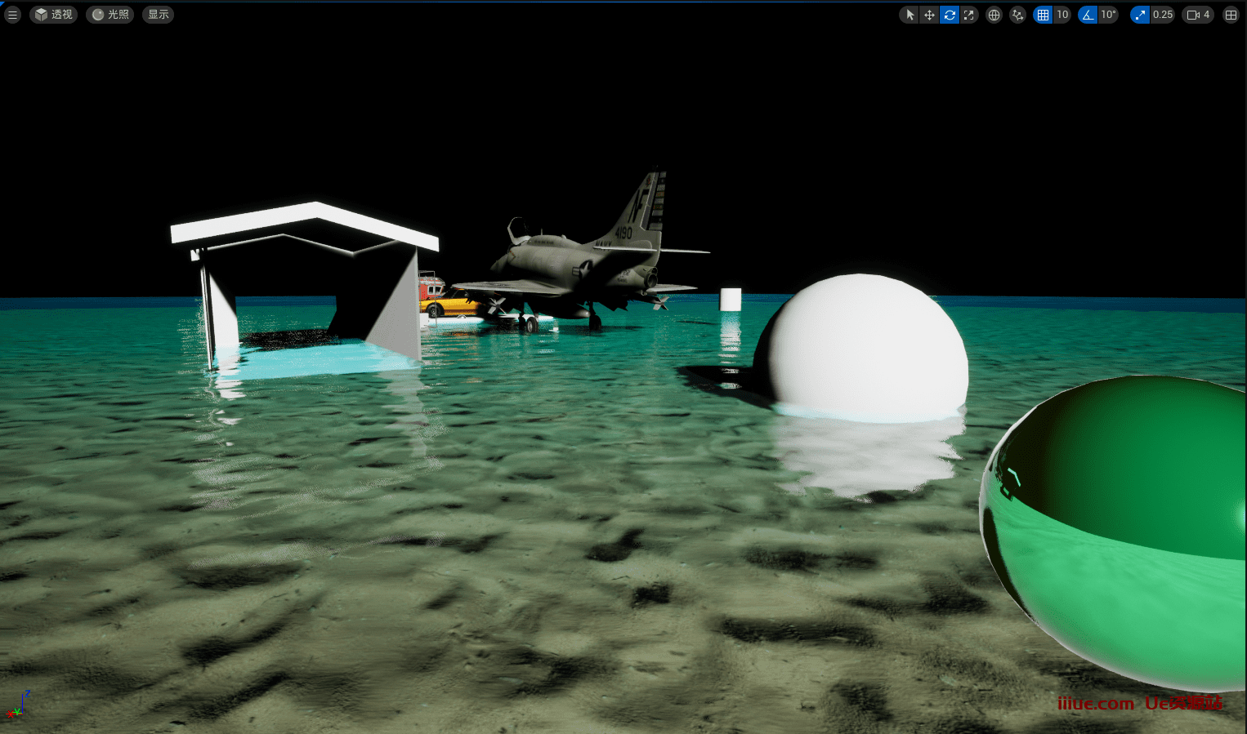Activate the translate move tool

click(x=929, y=15)
